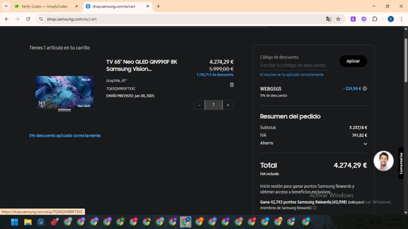Click the Google Translate icon in the address bar
Screen dimensions: 408x229
click(329, 19)
